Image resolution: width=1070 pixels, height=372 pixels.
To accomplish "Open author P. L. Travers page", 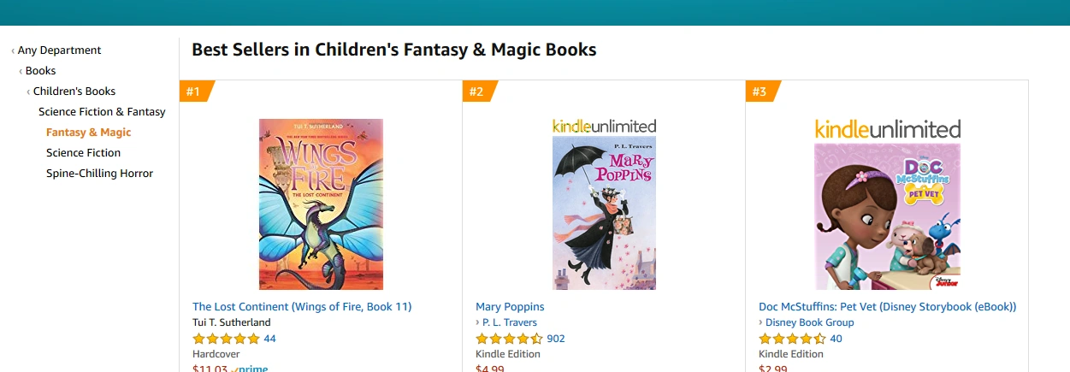I will (509, 322).
